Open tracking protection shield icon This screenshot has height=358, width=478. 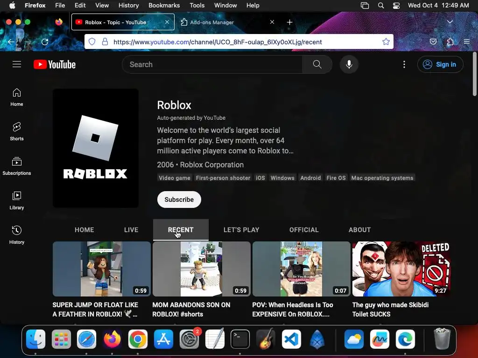[92, 41]
